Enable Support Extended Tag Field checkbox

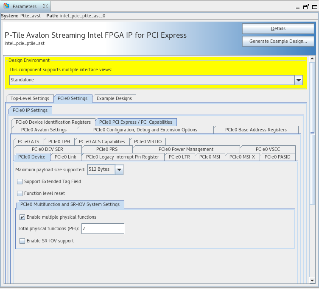pyautogui.click(x=20, y=181)
